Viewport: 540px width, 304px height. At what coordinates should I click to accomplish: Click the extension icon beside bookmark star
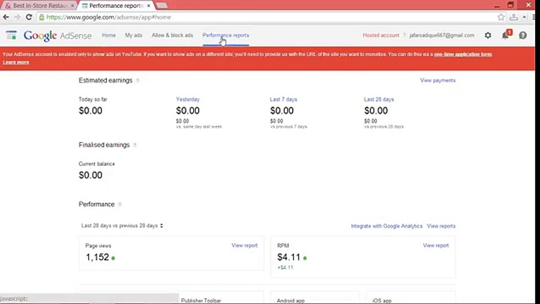(514, 17)
